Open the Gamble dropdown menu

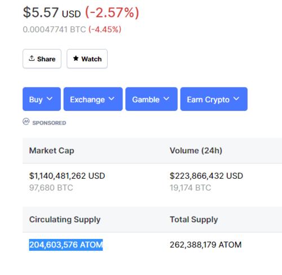(x=152, y=99)
